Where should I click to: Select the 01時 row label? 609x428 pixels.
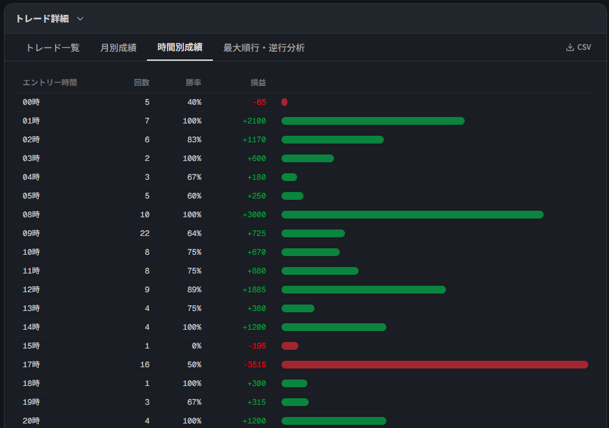pos(31,121)
